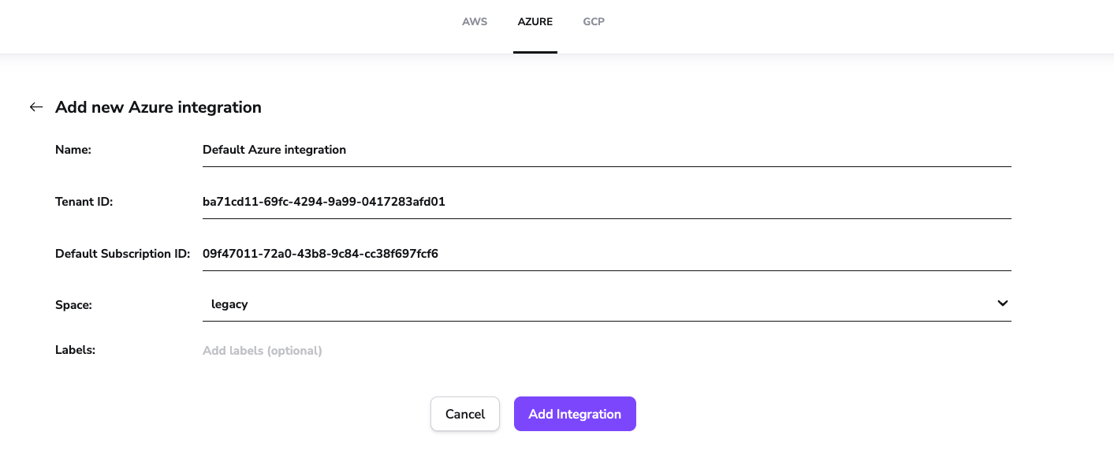Edit the Name field value
Viewport: 1114px width, 454px height.
(x=606, y=150)
